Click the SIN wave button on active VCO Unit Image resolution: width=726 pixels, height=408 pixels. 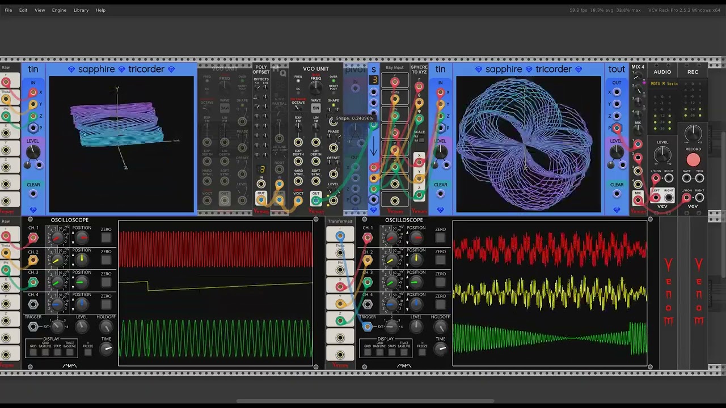coord(316,108)
